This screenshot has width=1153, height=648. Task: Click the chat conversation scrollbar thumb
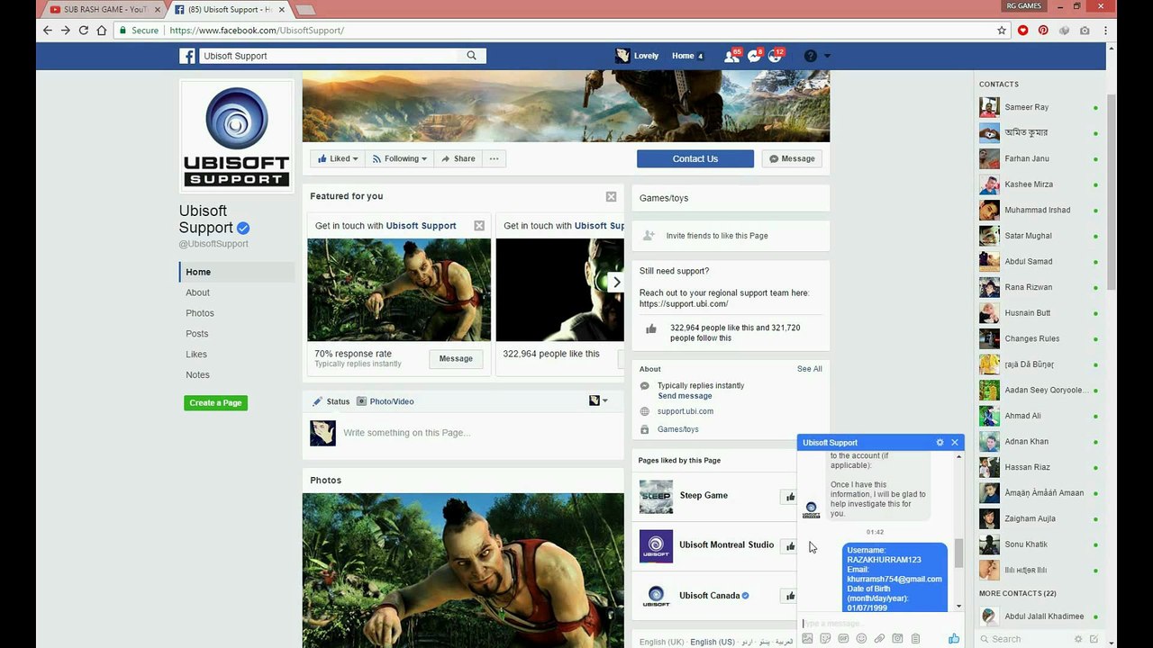click(x=958, y=553)
